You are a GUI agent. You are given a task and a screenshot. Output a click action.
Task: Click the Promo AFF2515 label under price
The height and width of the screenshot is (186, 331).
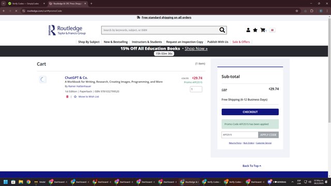coord(193,82)
